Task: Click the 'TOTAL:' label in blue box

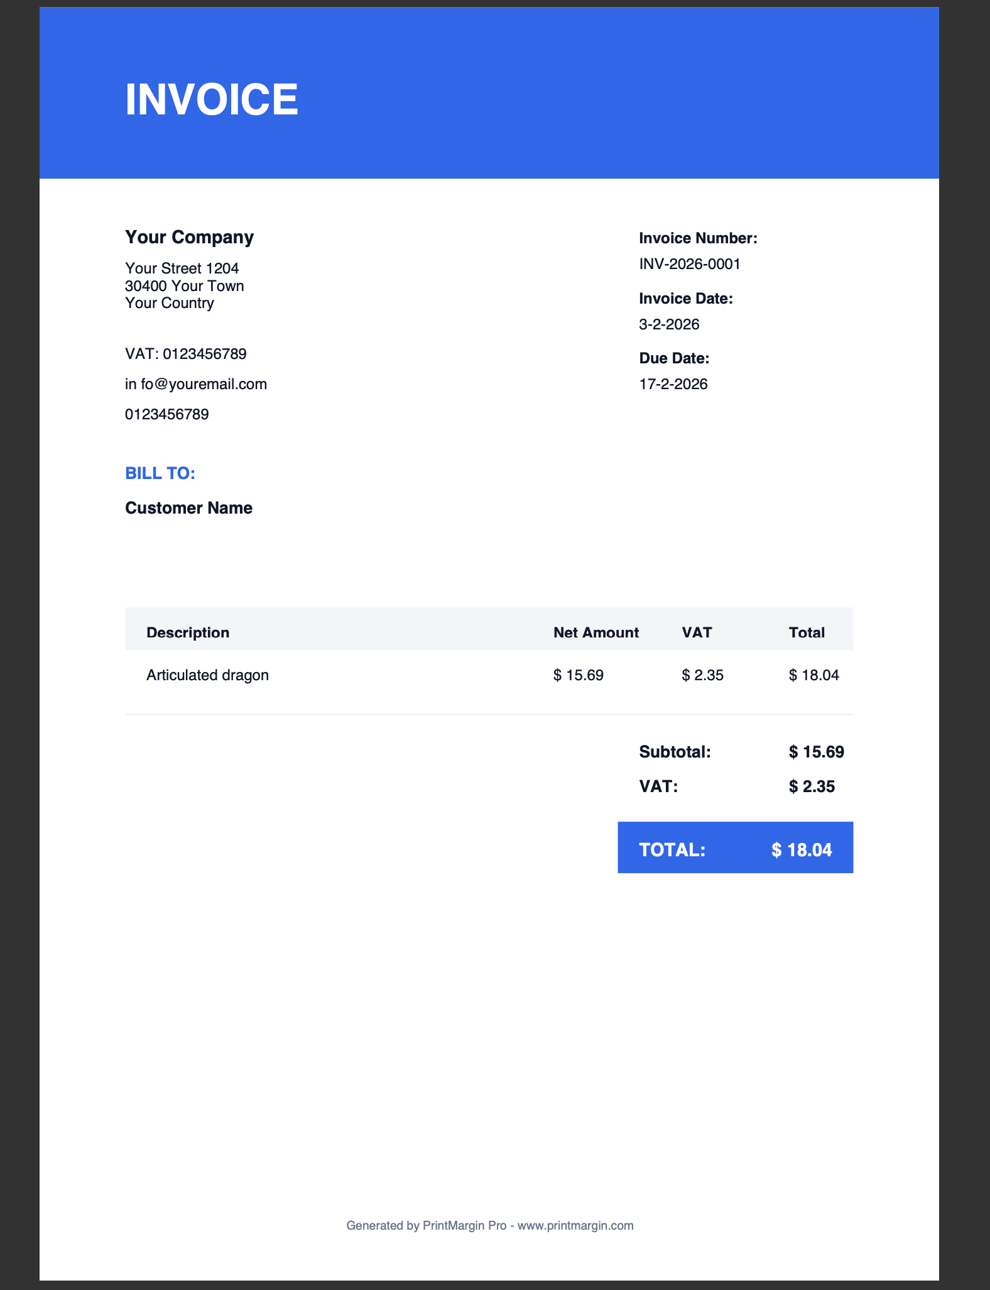Action: click(673, 850)
